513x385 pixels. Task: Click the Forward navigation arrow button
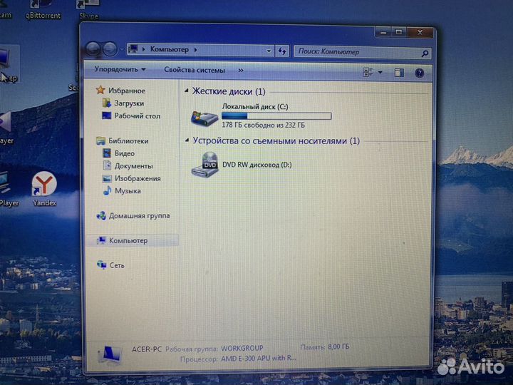110,49
